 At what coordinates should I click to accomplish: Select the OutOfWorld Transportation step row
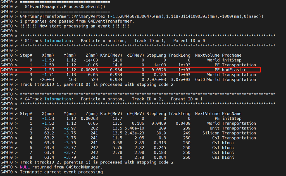coord(126,79)
